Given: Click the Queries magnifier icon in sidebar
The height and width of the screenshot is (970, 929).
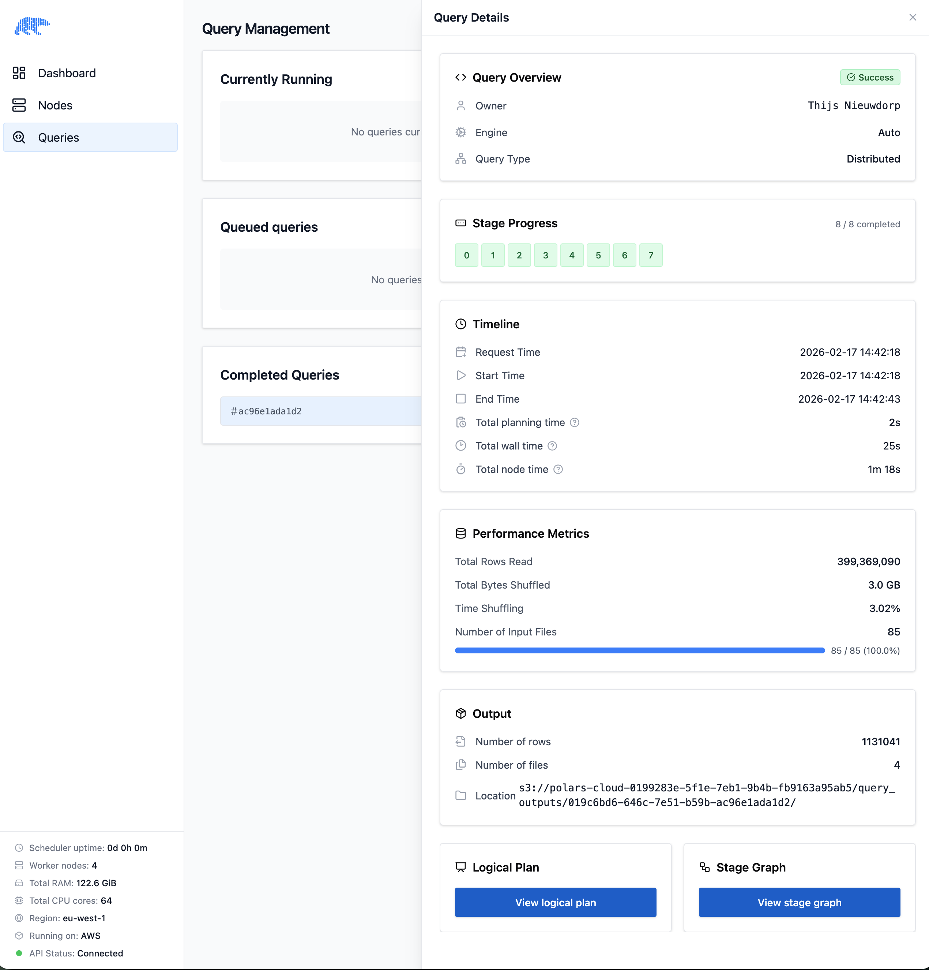Looking at the screenshot, I should [x=19, y=138].
